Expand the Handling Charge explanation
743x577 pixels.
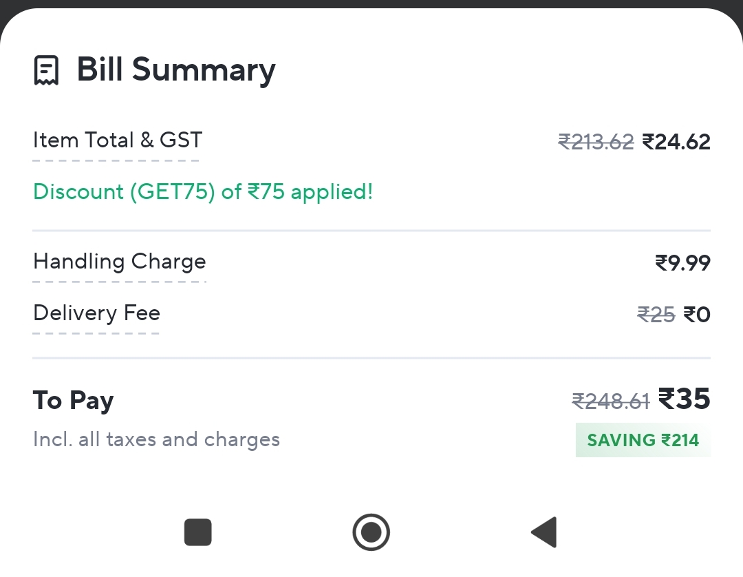point(120,262)
